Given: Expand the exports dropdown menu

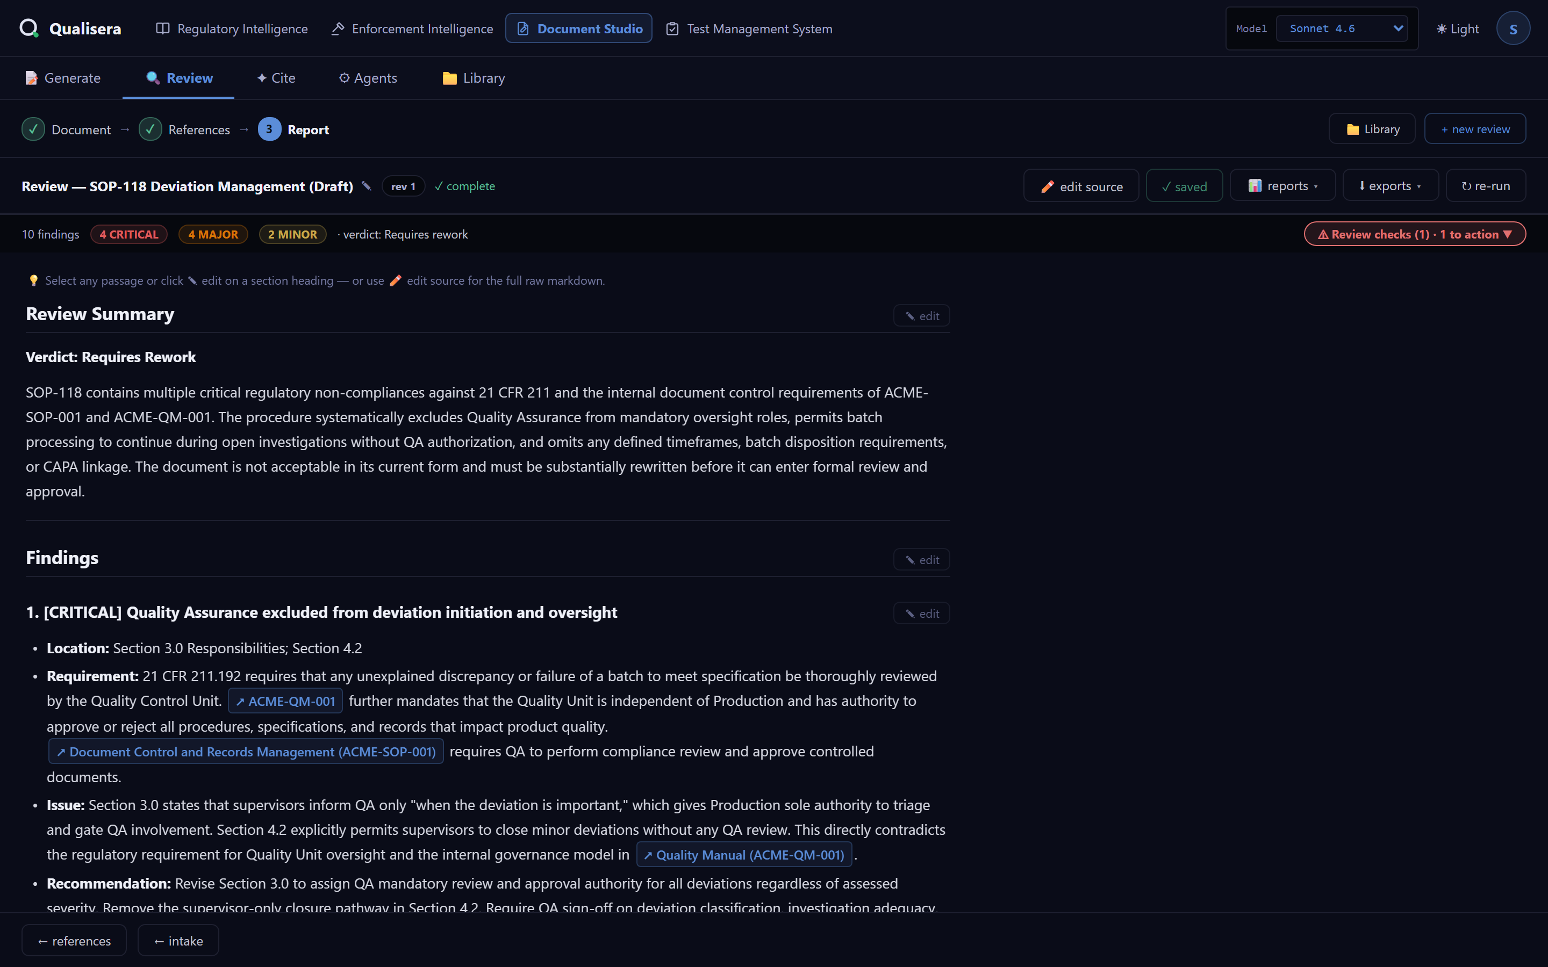Looking at the screenshot, I should click(1390, 186).
